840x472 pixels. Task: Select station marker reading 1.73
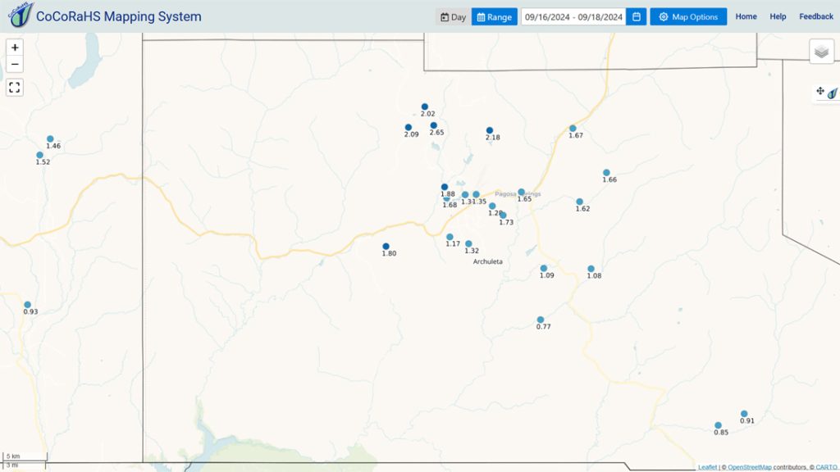pyautogui.click(x=503, y=216)
